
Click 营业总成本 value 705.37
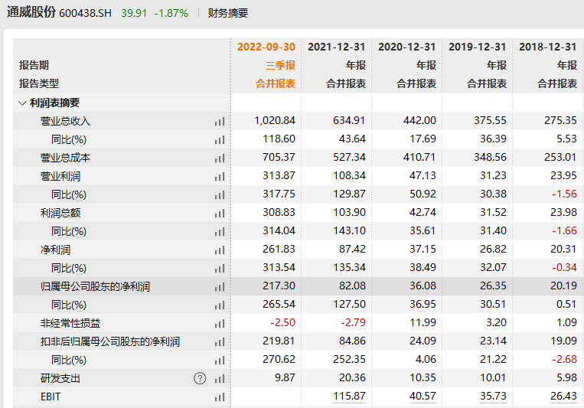click(x=279, y=157)
